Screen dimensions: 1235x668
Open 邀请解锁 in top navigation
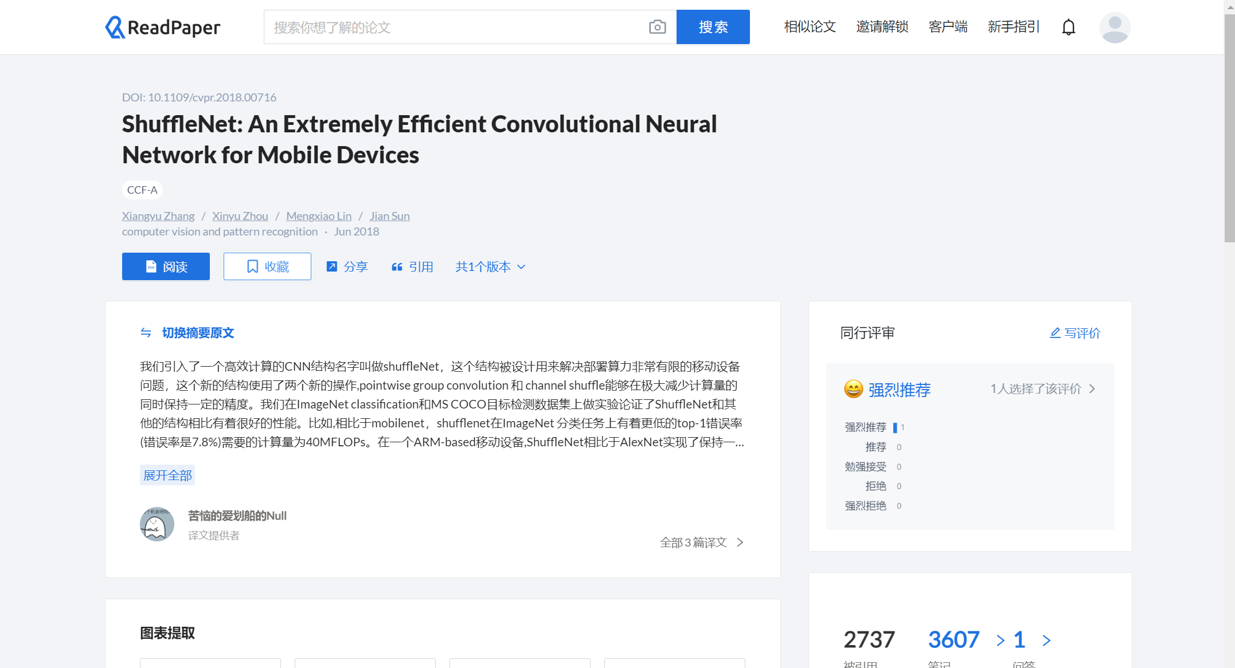click(882, 27)
